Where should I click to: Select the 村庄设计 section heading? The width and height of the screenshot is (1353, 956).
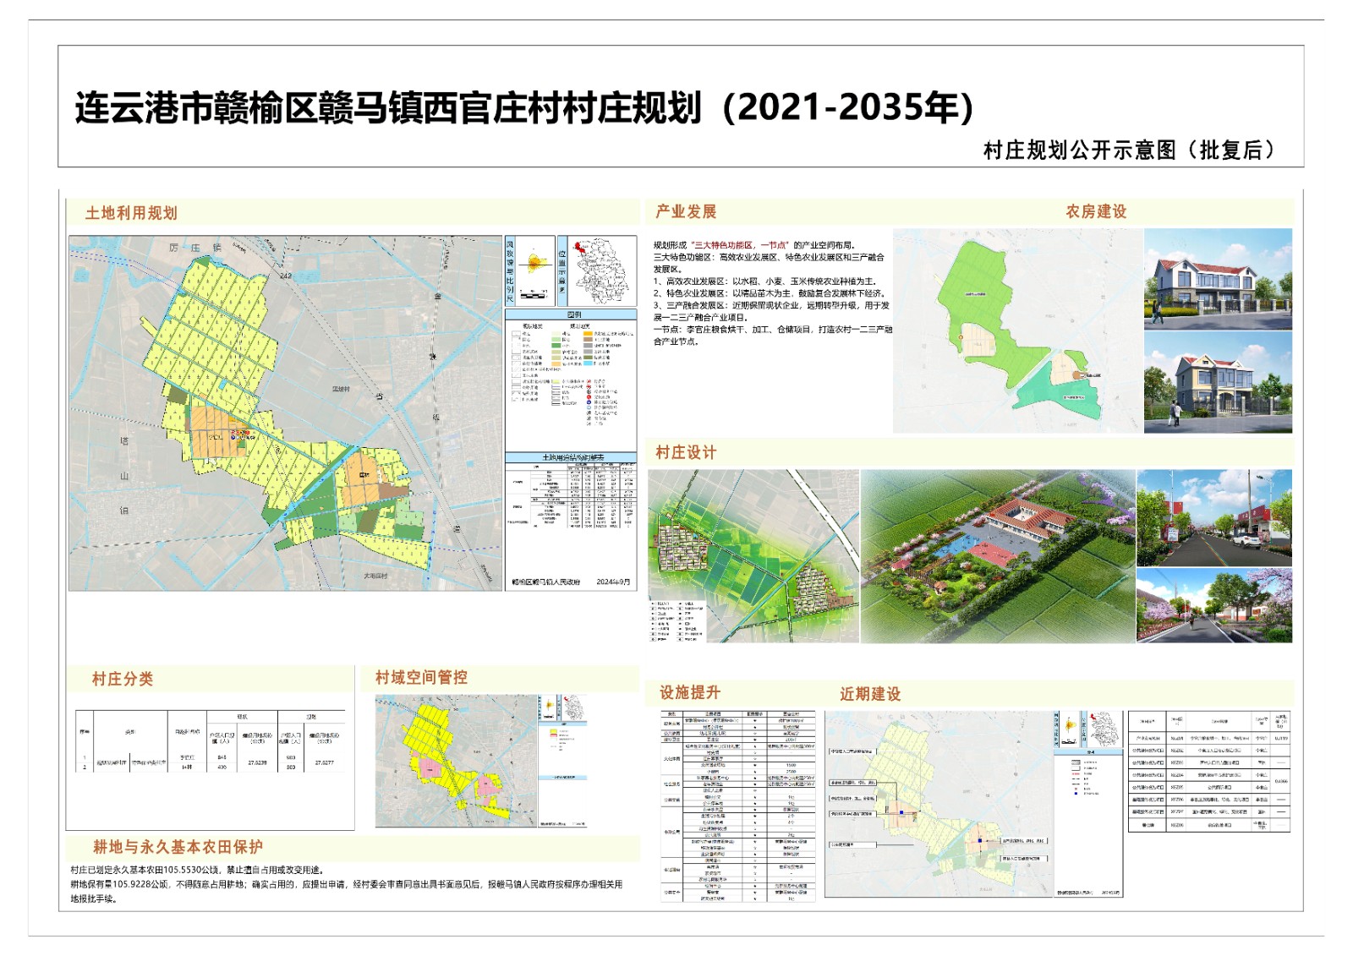pos(686,452)
